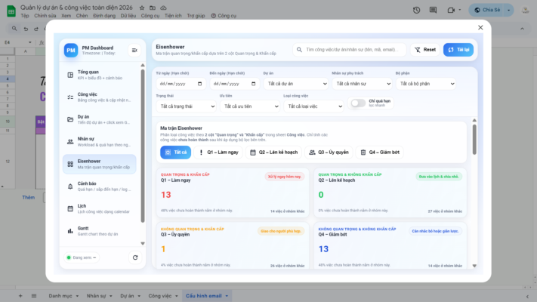537x302 pixels.
Task: Click the task search input field
Action: (353, 50)
